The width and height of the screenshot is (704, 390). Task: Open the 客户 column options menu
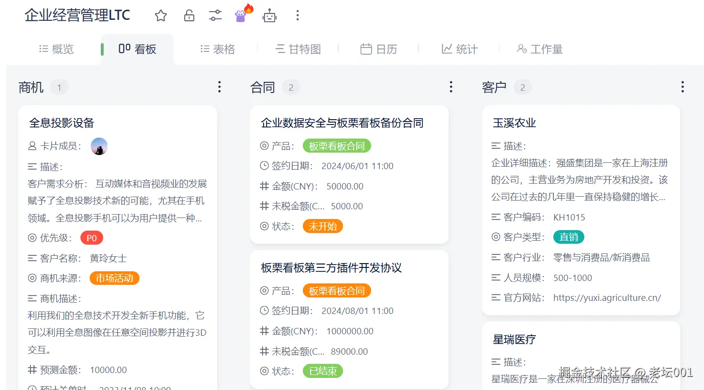(x=682, y=87)
